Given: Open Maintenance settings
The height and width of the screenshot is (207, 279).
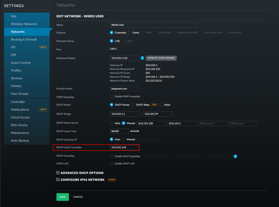Looking at the screenshot, I should 27,133.
